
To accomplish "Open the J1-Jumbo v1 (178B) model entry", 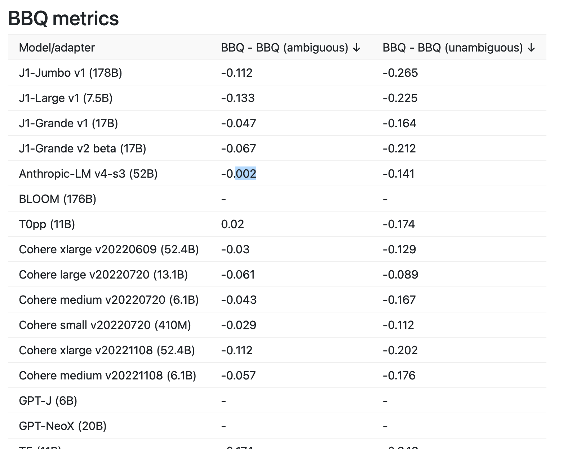I will click(x=71, y=73).
